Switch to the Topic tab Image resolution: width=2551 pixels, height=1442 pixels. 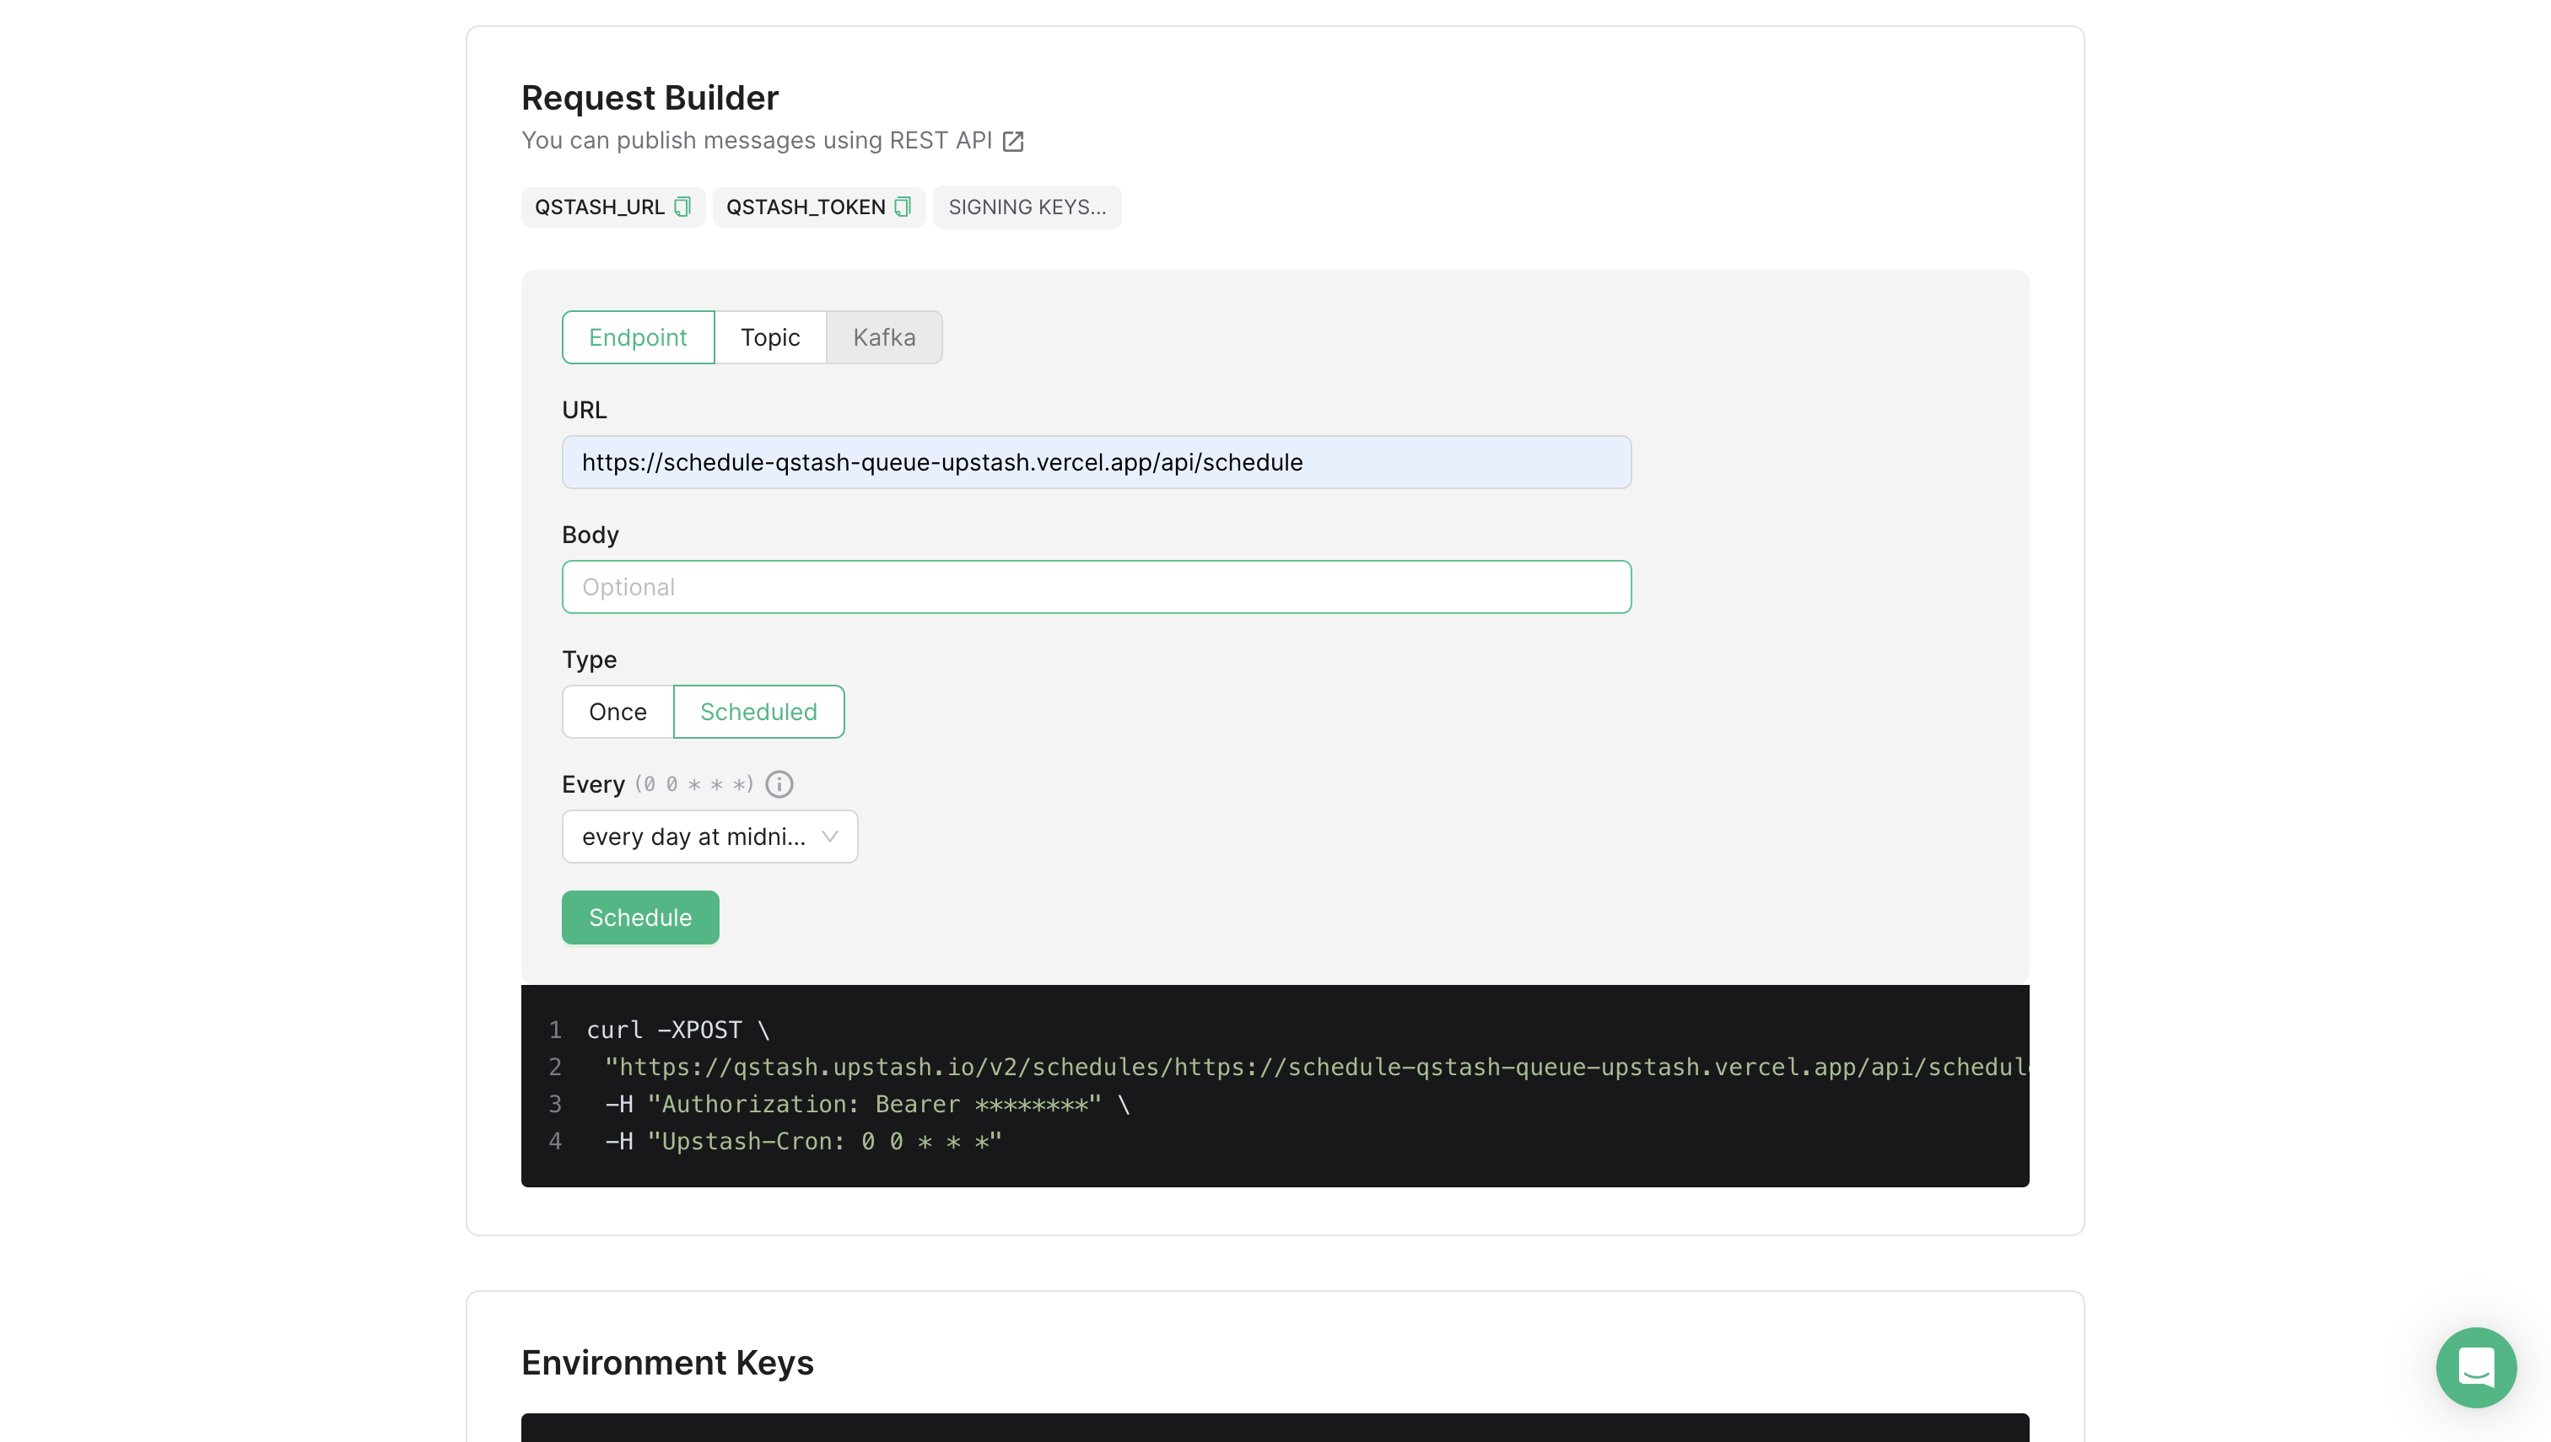769,336
